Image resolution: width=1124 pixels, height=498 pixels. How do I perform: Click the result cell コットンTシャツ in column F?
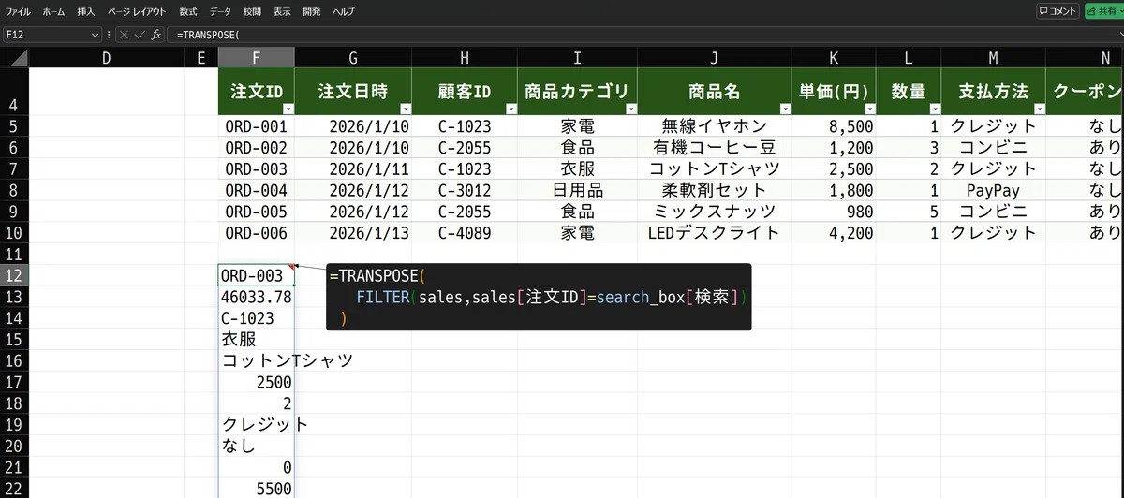coord(257,360)
